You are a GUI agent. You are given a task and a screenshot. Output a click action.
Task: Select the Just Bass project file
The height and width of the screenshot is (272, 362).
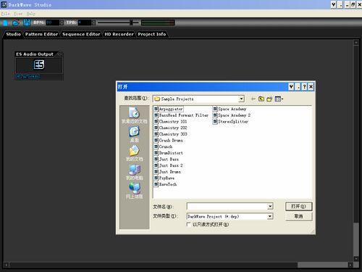point(167,160)
